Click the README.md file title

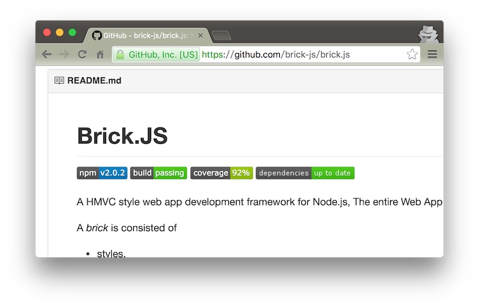[94, 80]
